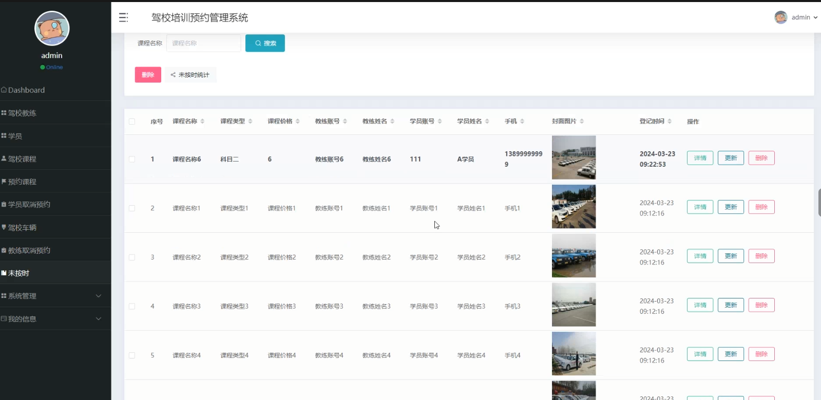Click the 未按时统计 statistics button
The height and width of the screenshot is (400, 821).
tap(190, 75)
